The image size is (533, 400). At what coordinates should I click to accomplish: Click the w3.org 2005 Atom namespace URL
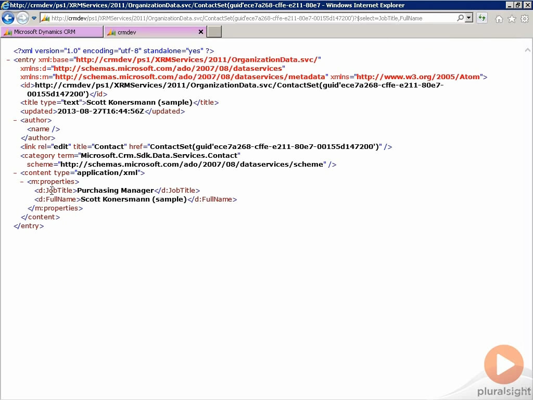tap(418, 77)
